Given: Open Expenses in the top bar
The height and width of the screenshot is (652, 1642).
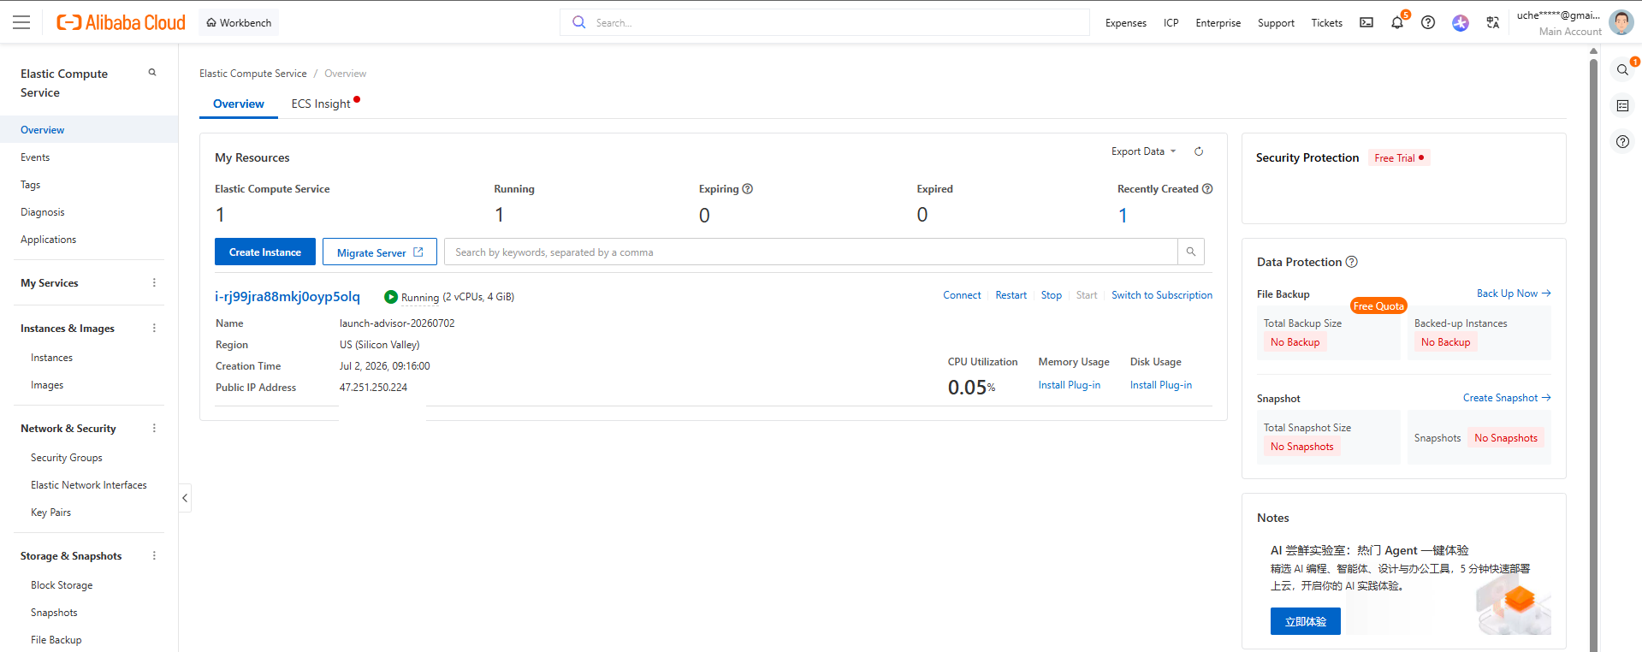Looking at the screenshot, I should (x=1126, y=23).
